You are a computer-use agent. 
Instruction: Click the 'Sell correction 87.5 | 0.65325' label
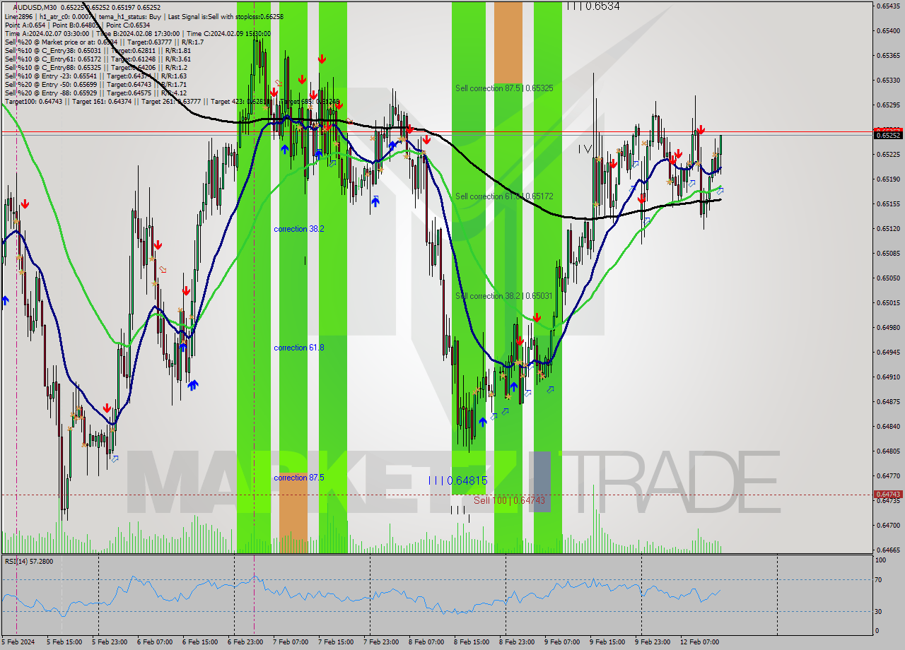(x=504, y=88)
